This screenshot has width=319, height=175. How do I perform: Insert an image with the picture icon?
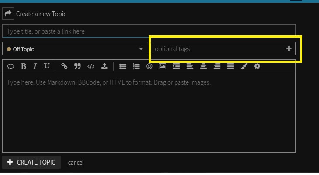(163, 66)
